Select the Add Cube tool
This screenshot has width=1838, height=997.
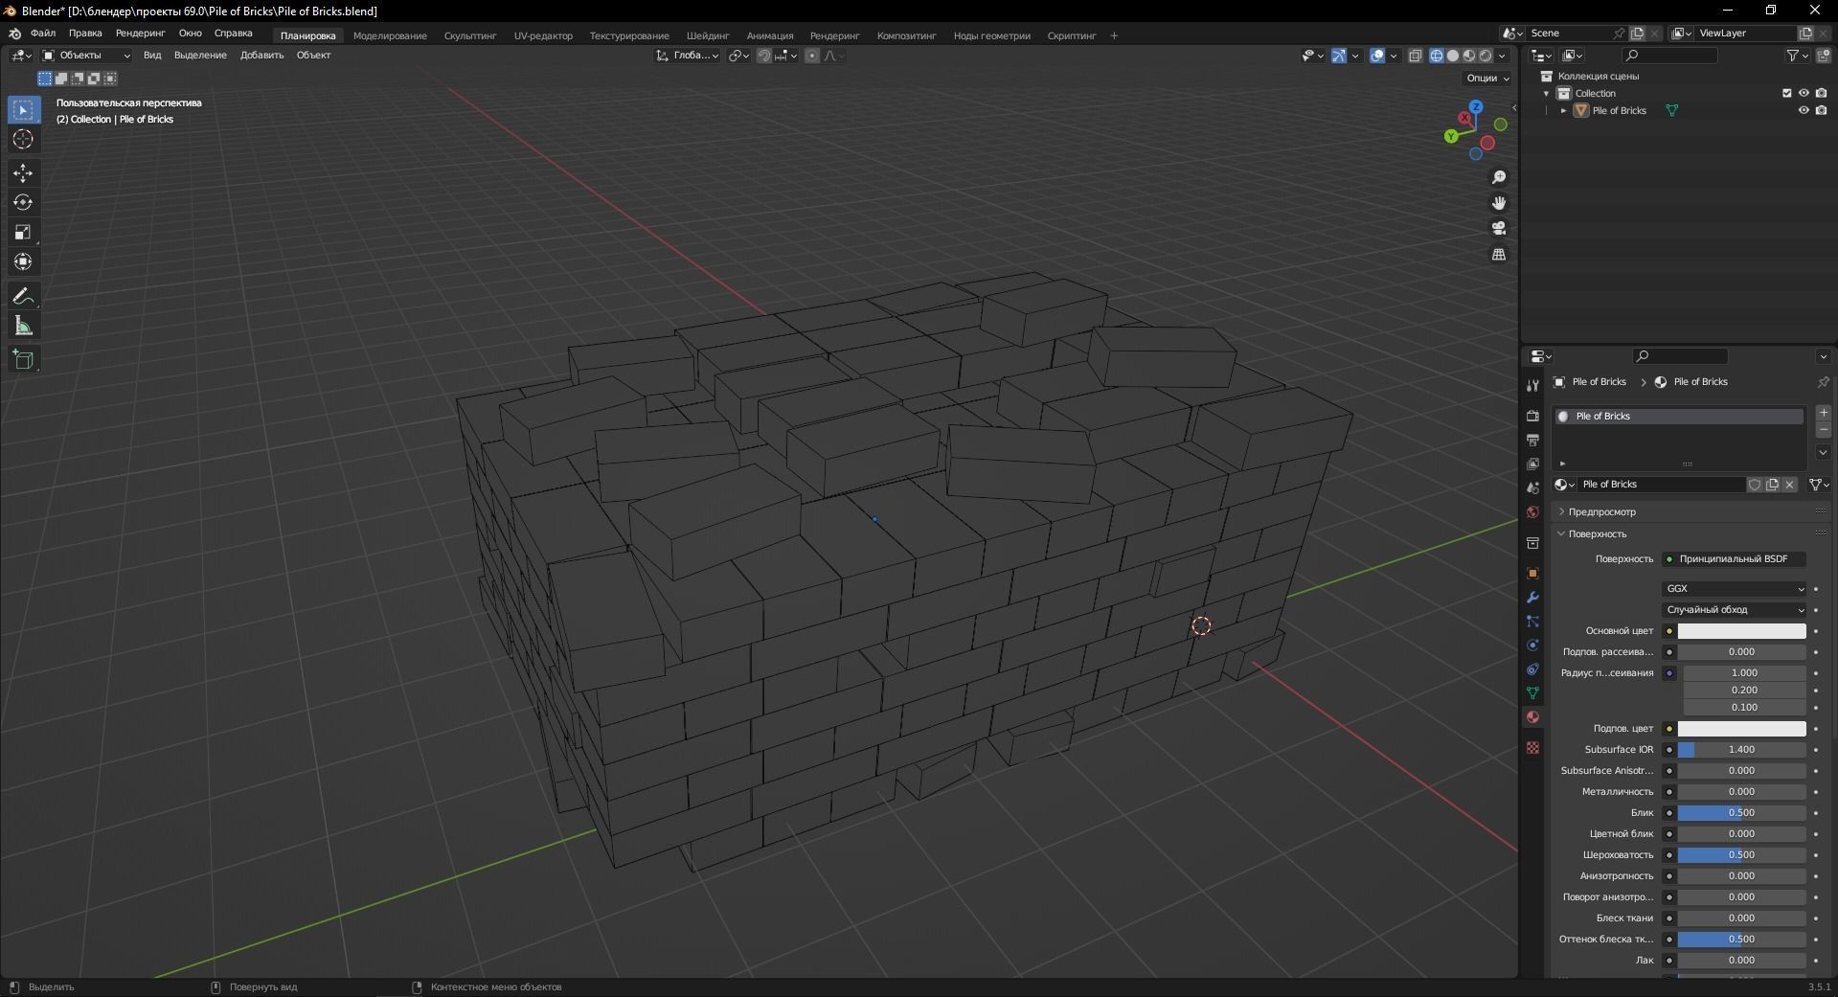coord(23,360)
